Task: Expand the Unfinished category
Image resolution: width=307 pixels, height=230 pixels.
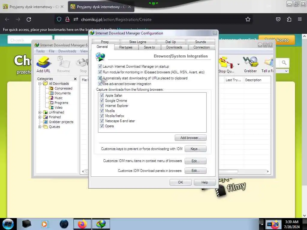Action: coord(40,113)
